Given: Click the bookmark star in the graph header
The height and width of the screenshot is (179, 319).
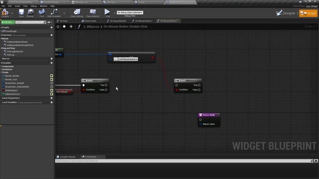Looking at the screenshot, I should click(x=58, y=26).
